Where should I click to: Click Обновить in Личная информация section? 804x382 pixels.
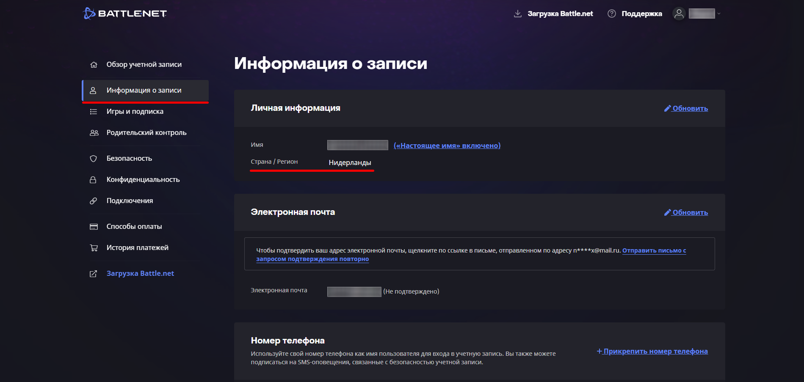click(686, 108)
